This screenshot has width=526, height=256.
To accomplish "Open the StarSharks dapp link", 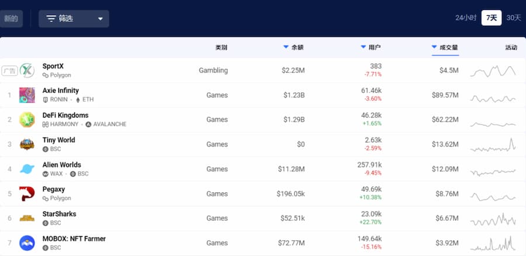I will tap(60, 214).
